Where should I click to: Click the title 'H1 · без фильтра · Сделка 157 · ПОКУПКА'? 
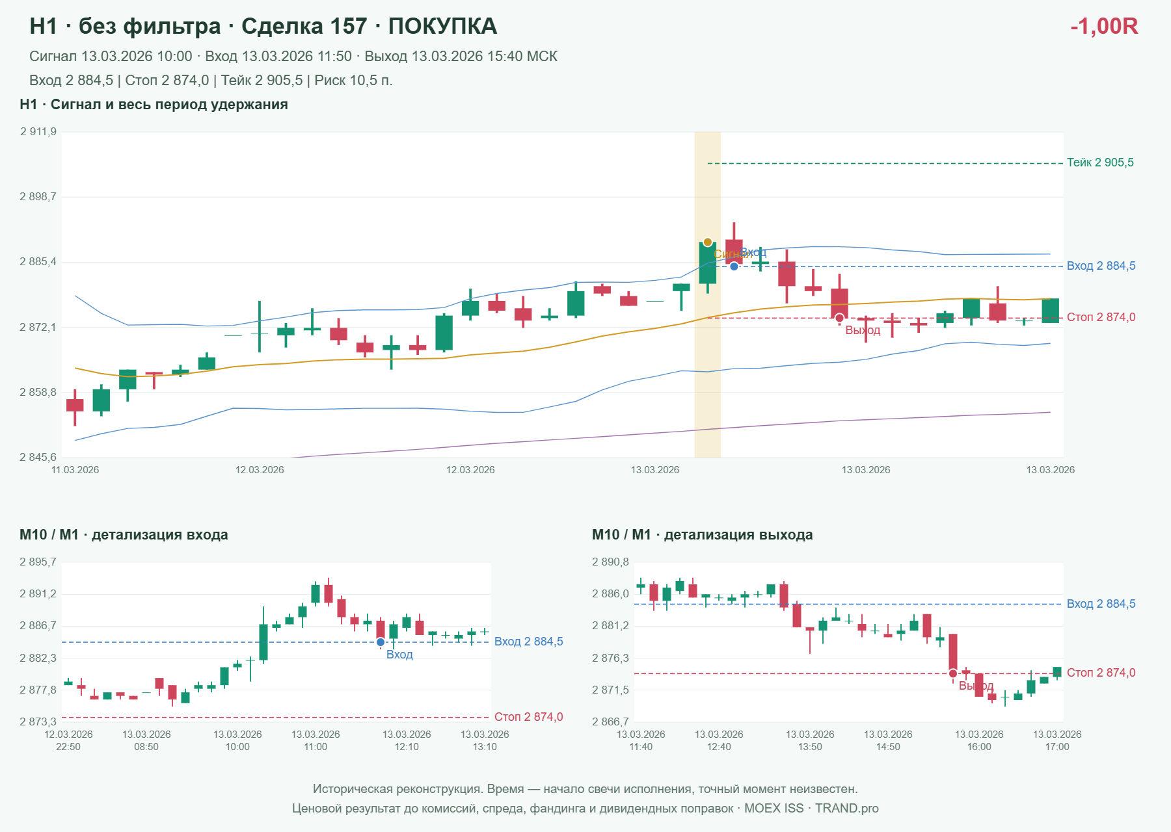[x=263, y=26]
